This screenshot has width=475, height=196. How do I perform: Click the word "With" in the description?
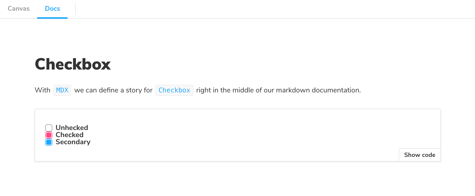(42, 90)
